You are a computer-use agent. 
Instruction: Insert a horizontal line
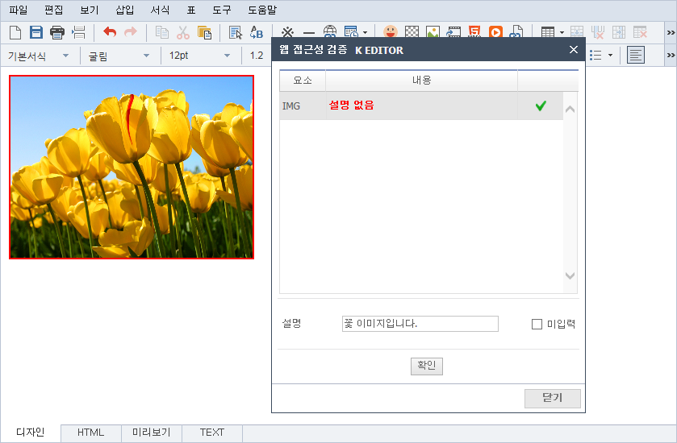(x=309, y=32)
